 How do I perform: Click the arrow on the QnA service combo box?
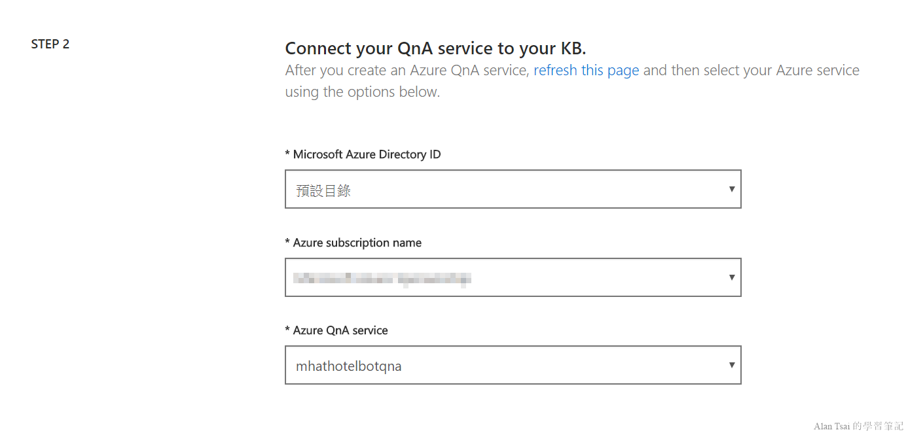click(x=731, y=365)
